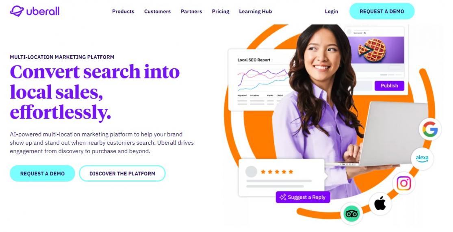Screen dimensions: 453x232
Task: Click the pie image thumbnail
Action: (377, 50)
